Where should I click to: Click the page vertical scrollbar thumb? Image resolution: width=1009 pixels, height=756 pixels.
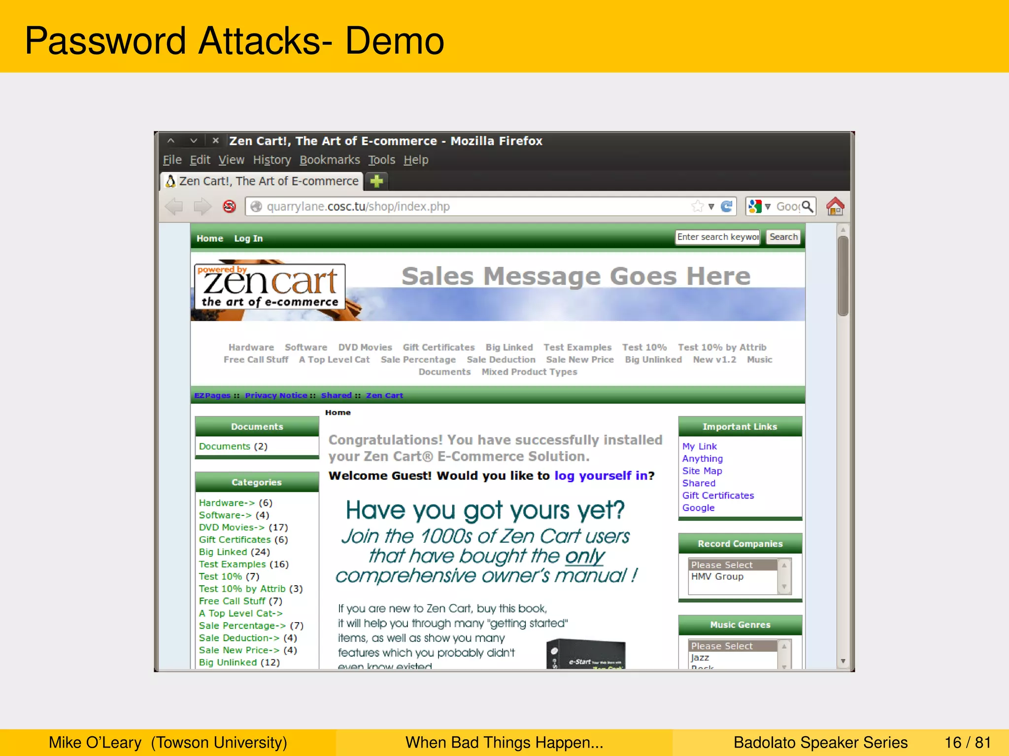(843, 276)
